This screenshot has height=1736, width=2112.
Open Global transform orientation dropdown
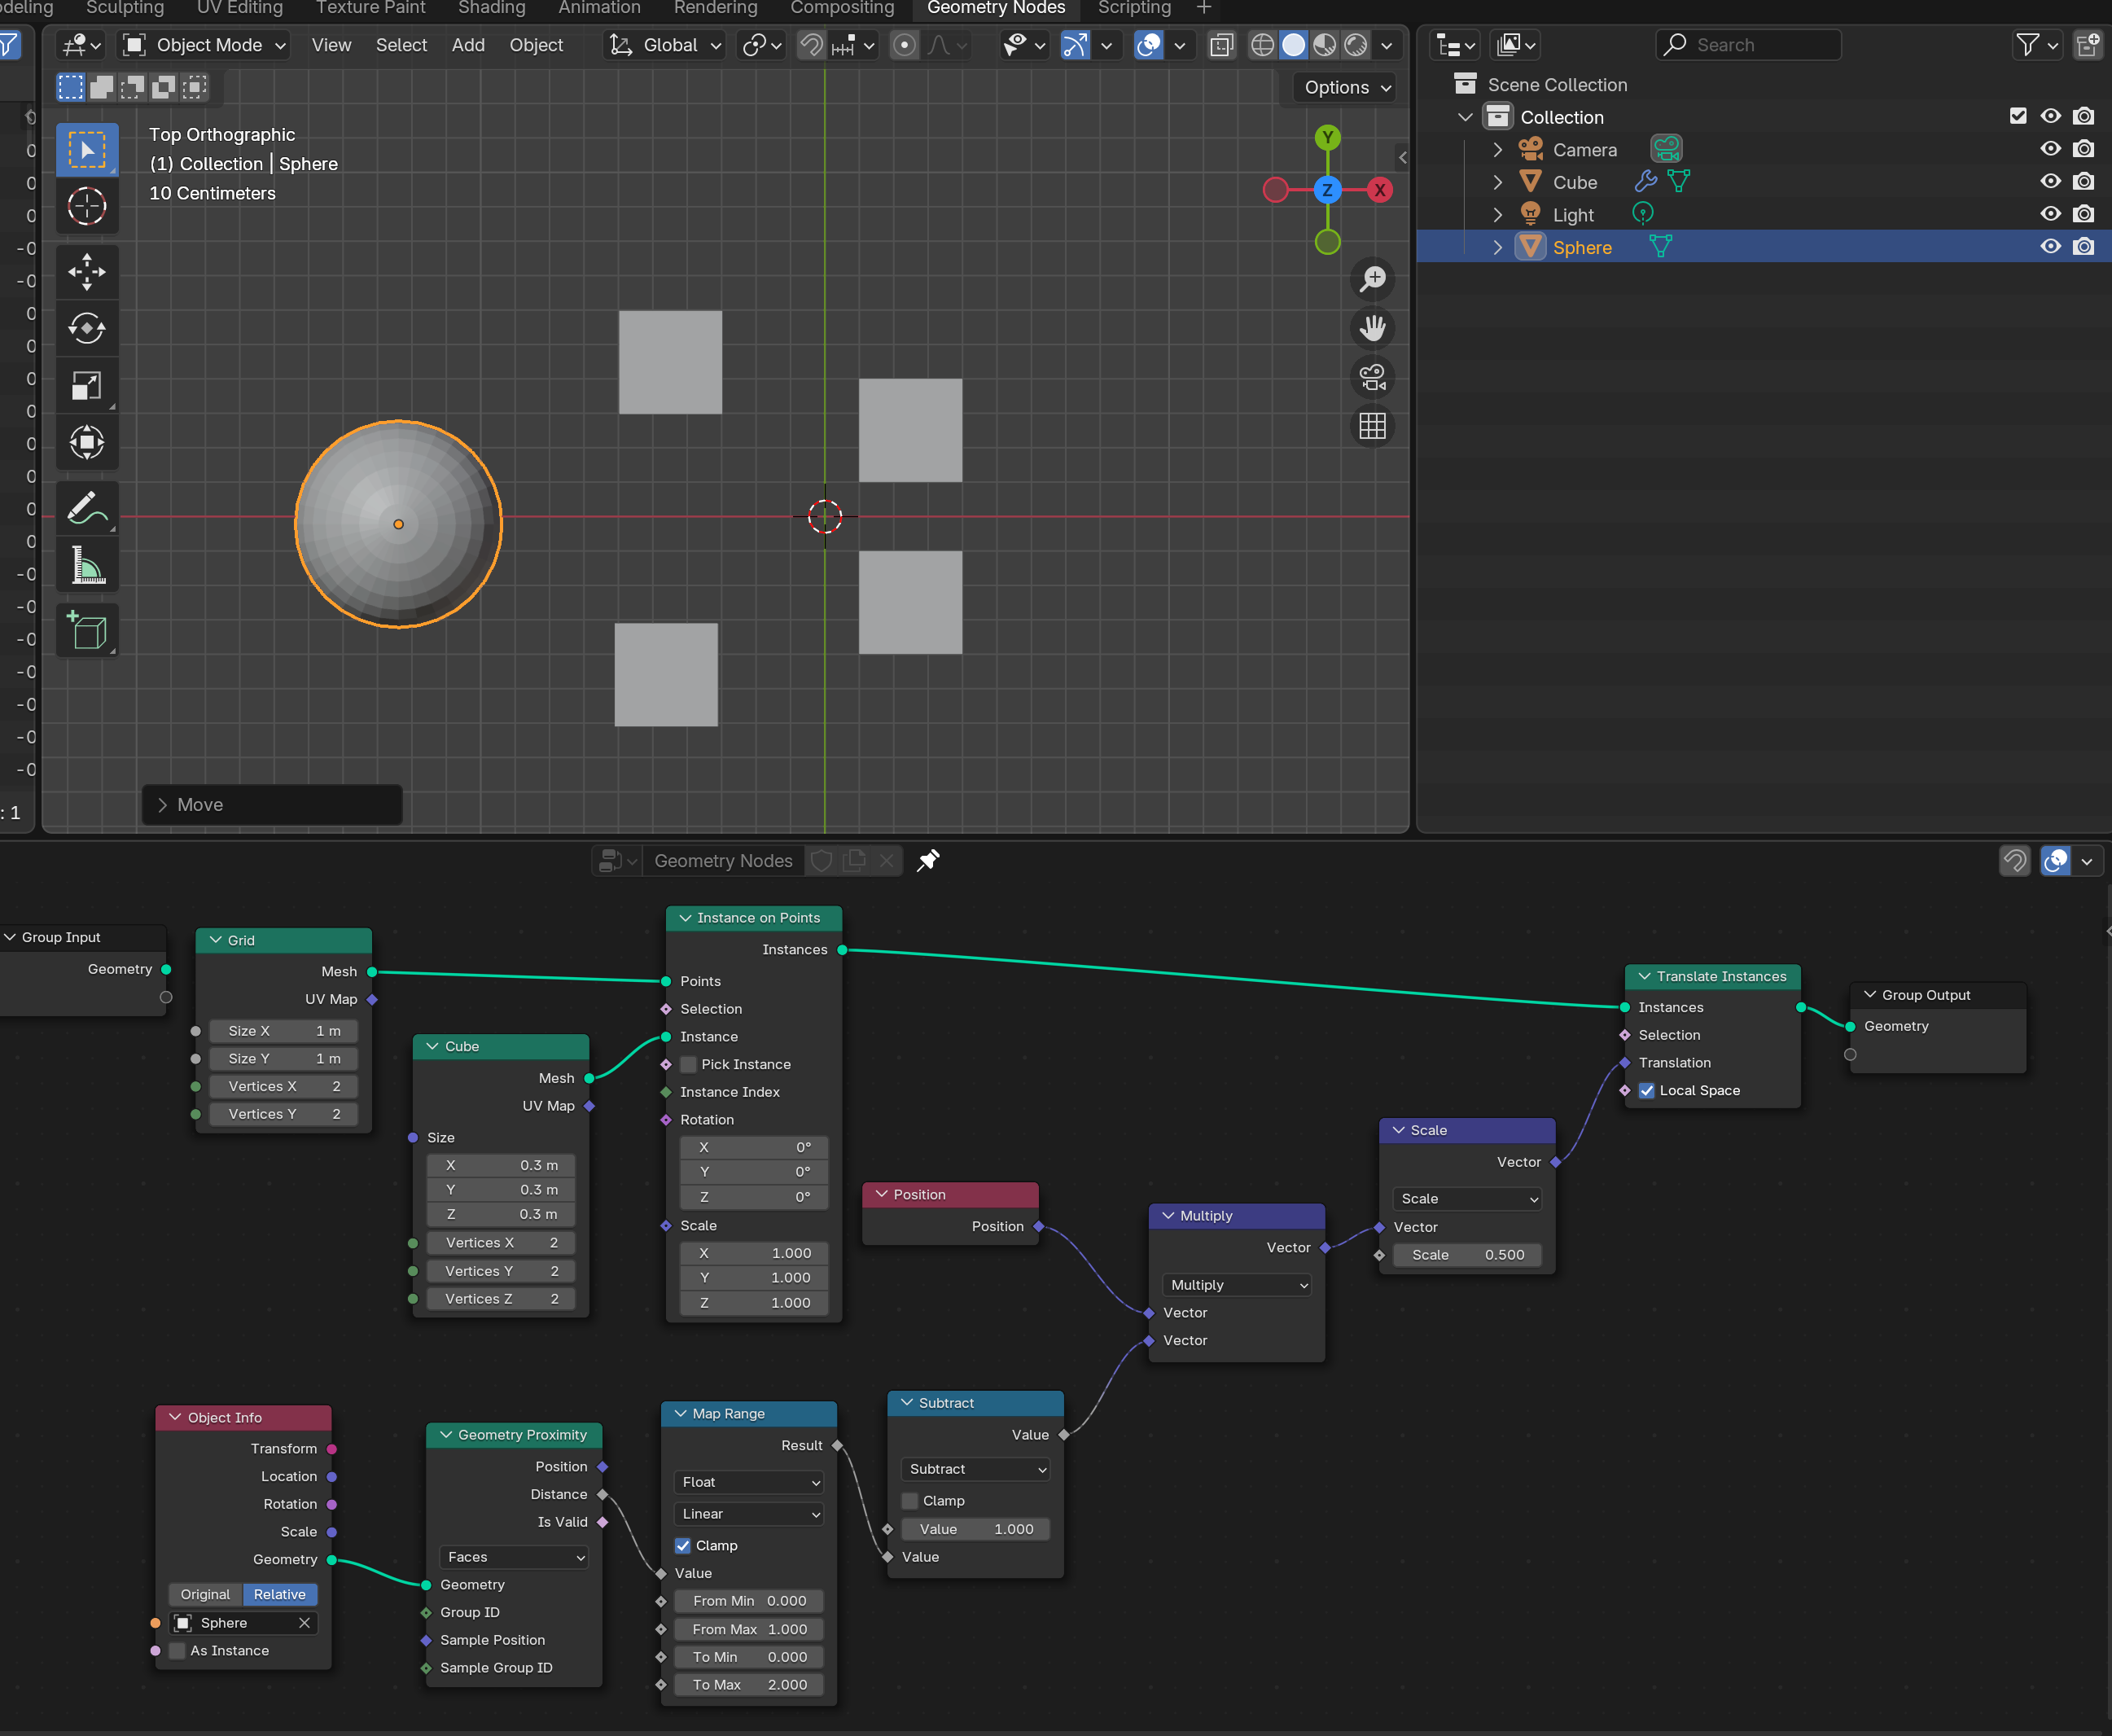pyautogui.click(x=665, y=45)
